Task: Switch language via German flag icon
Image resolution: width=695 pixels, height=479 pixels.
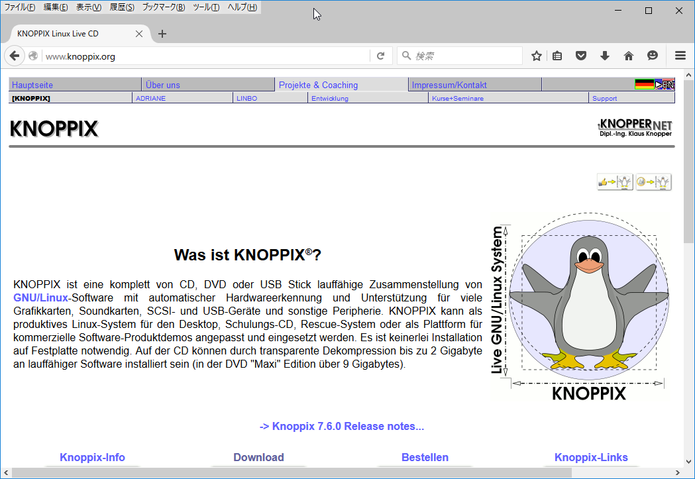Action: 644,84
